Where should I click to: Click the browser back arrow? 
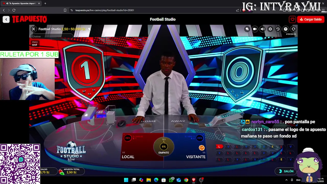(4, 10)
